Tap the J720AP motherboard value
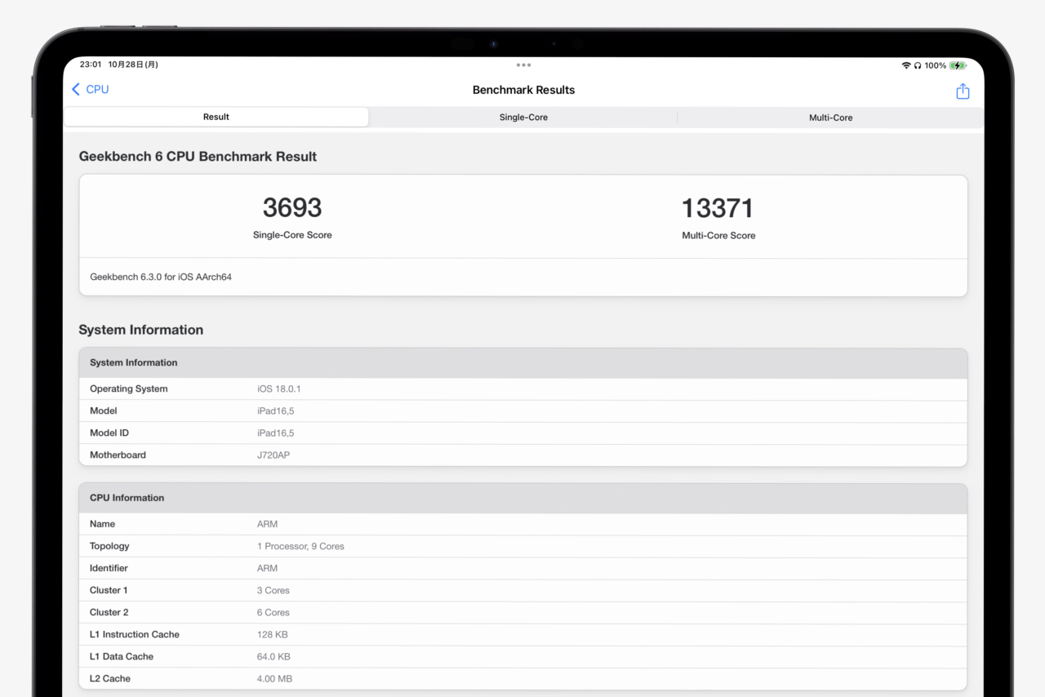This screenshot has width=1045, height=697. 273,455
